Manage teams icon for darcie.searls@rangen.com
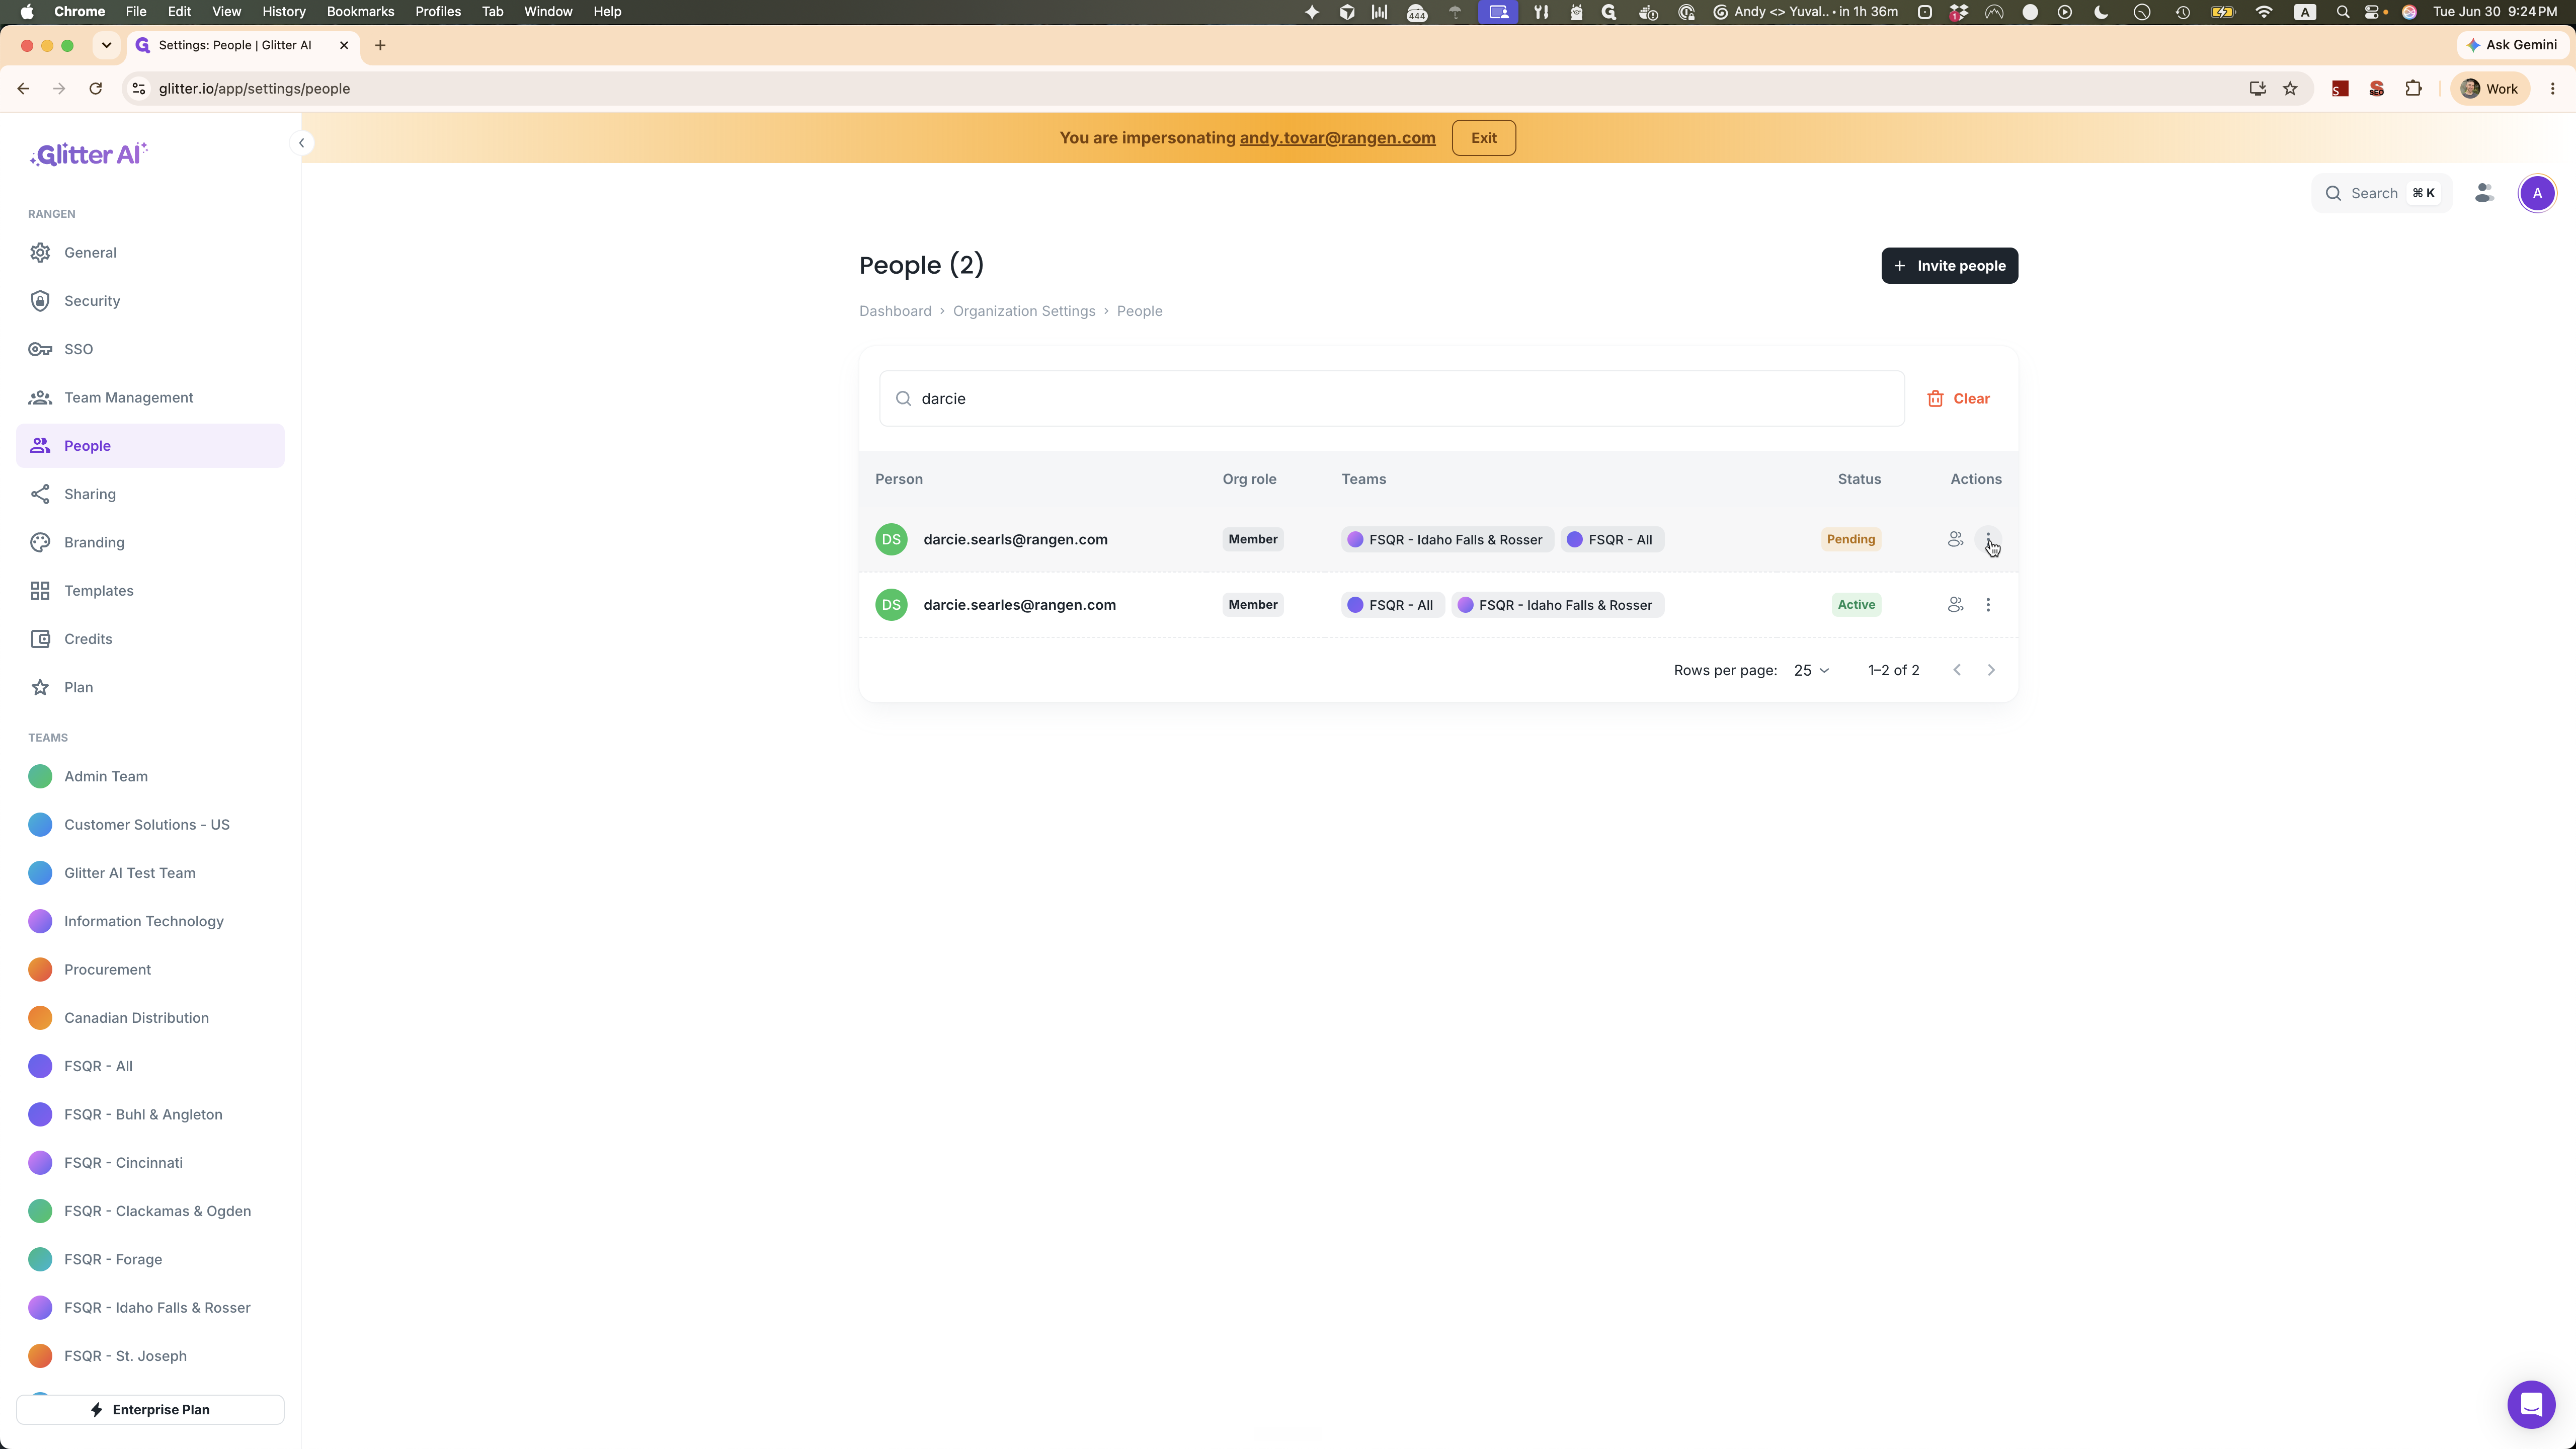 coord(1955,540)
